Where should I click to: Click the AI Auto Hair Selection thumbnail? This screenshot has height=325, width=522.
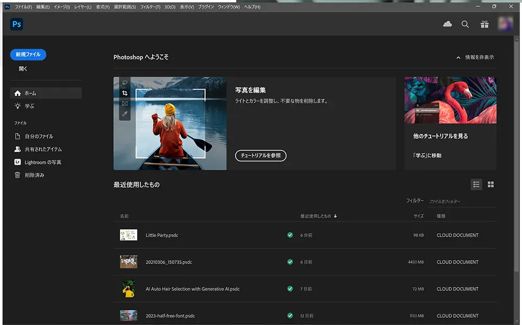pos(128,289)
